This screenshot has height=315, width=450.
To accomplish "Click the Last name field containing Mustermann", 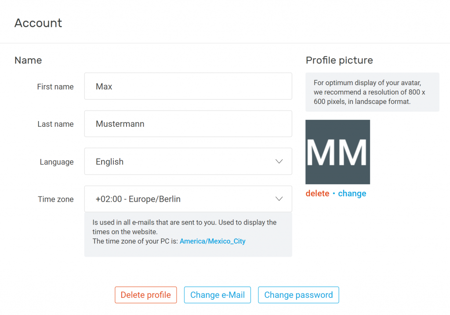I will [x=188, y=124].
